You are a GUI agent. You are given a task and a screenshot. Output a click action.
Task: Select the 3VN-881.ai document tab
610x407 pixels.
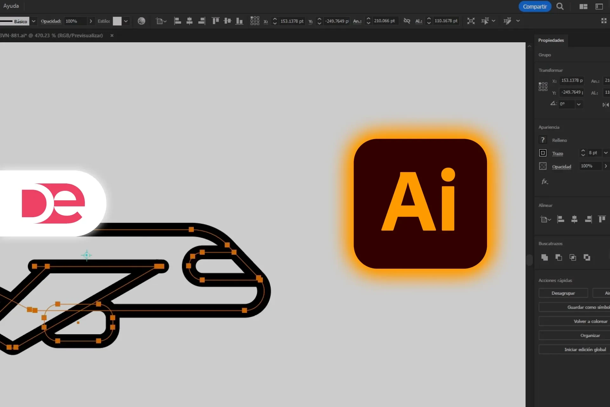point(51,36)
